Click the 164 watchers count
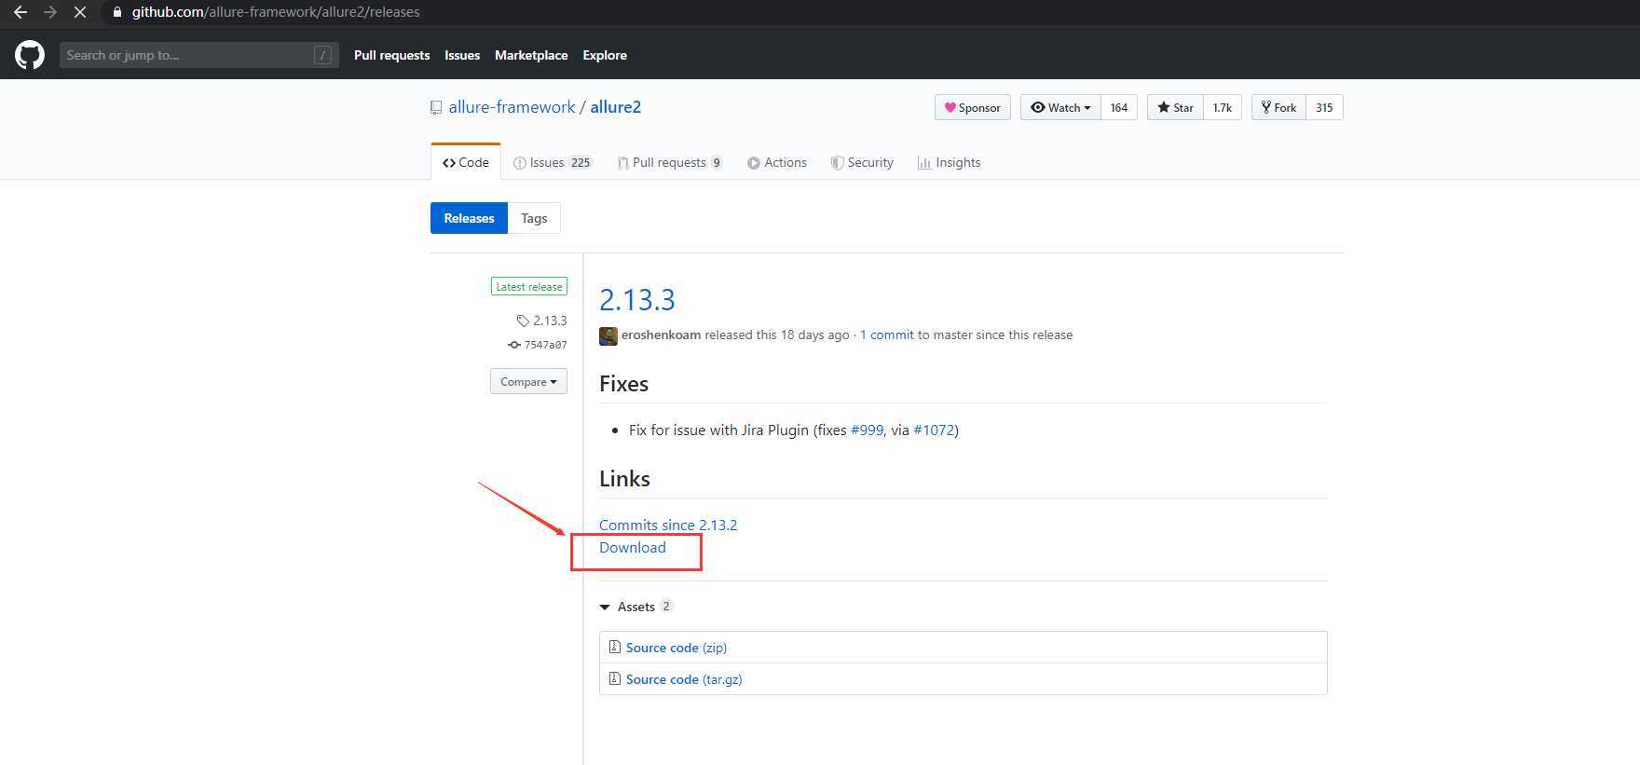 1119,107
